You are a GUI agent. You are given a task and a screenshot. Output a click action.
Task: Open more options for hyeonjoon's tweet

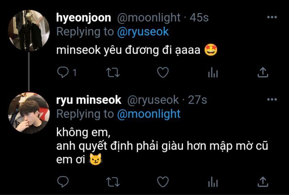click(x=272, y=17)
